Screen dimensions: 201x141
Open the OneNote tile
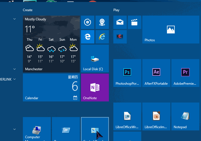coord(95,87)
